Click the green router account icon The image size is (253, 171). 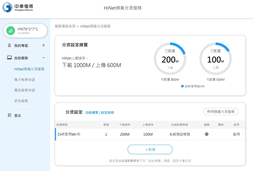pyautogui.click(x=11, y=30)
